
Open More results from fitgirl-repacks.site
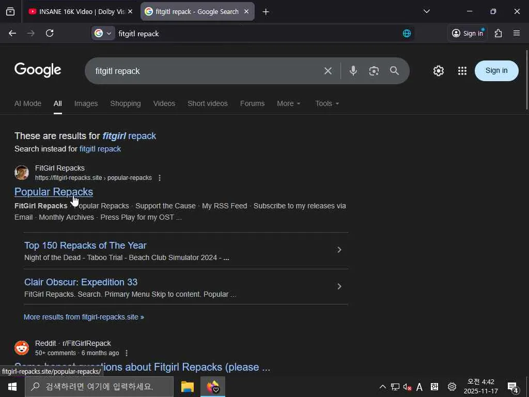click(84, 317)
